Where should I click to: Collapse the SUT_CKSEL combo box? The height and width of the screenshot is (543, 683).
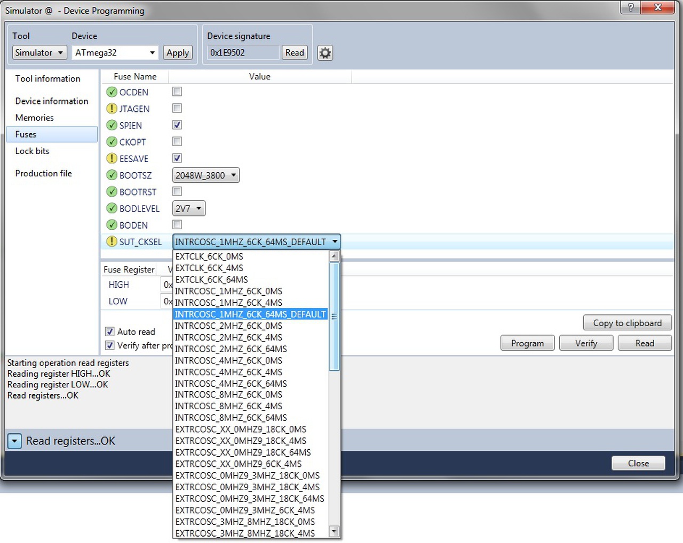257,242
